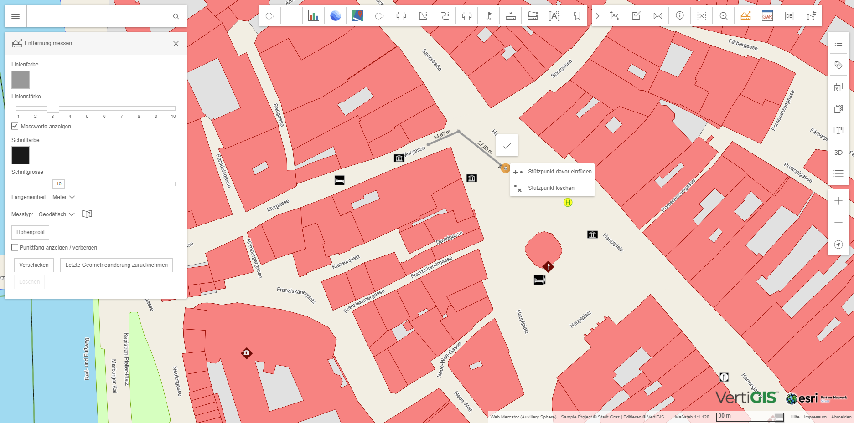The image size is (854, 423).
Task: Click the tag icon in right sidebar
Action: (838, 65)
